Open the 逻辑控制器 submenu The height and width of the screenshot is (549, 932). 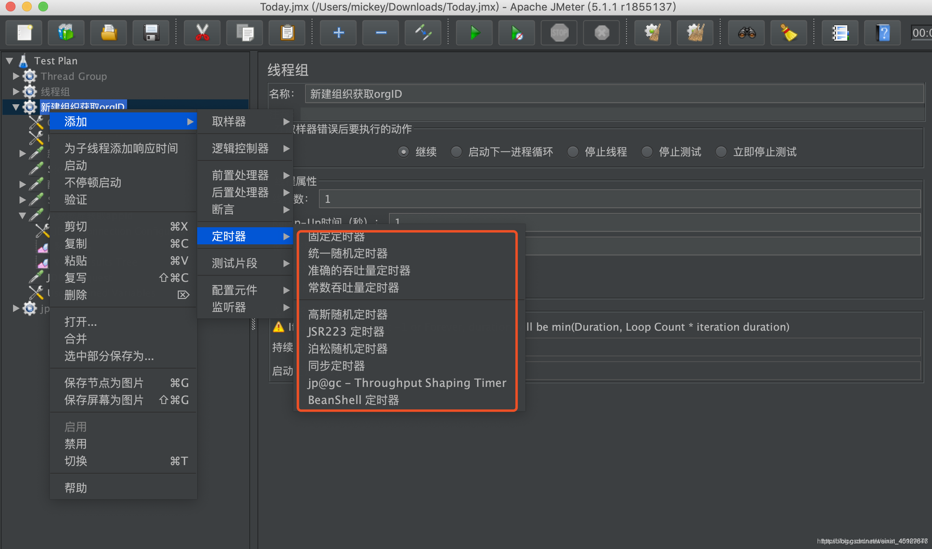tap(245, 148)
